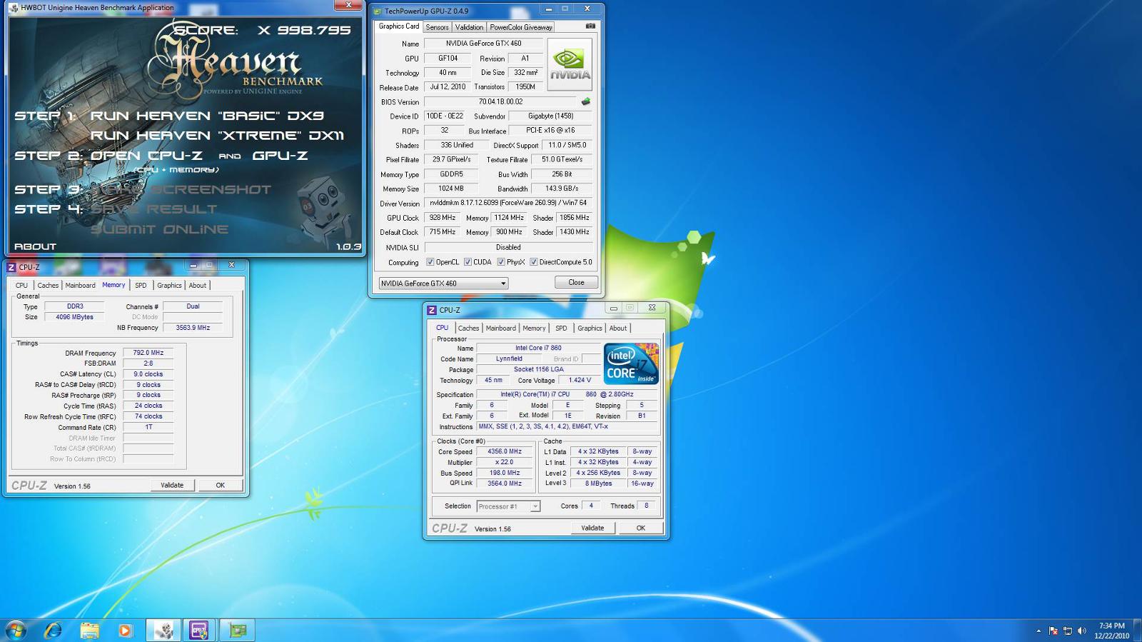The width and height of the screenshot is (1142, 642).
Task: Toggle the DirectCompute 5.0 checkbox
Action: click(x=533, y=262)
